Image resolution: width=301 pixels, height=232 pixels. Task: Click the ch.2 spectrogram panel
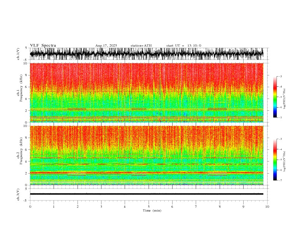[x=146, y=155]
